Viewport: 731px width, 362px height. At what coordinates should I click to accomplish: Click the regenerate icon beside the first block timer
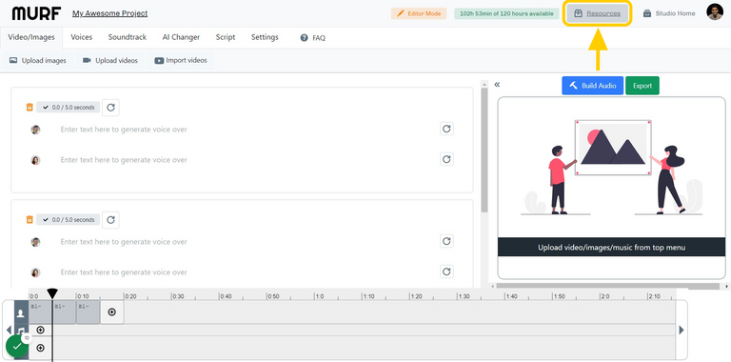(110, 108)
